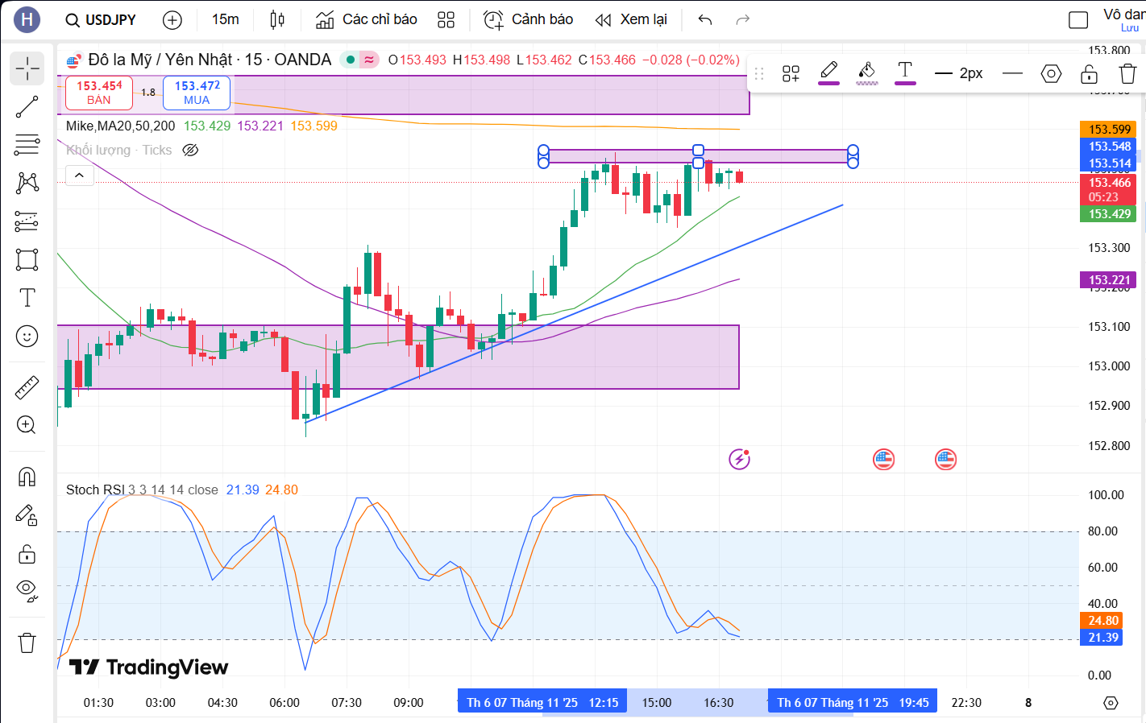Viewport: 1146px width, 723px height.
Task: Collapse the indicator legend chevron
Action: 79,175
